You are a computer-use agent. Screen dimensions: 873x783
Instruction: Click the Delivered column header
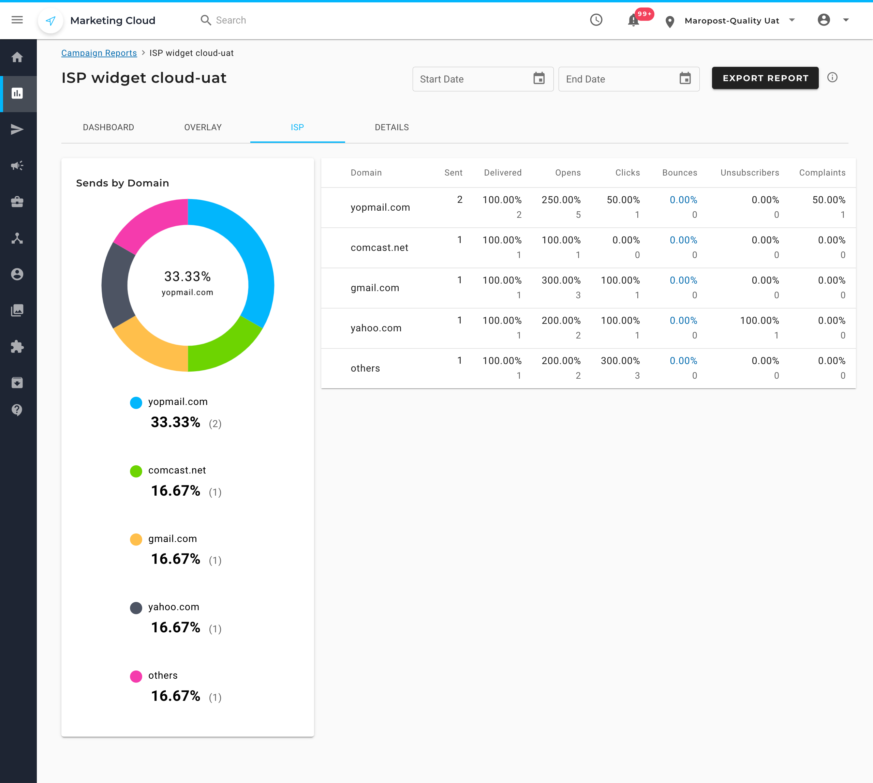click(502, 172)
